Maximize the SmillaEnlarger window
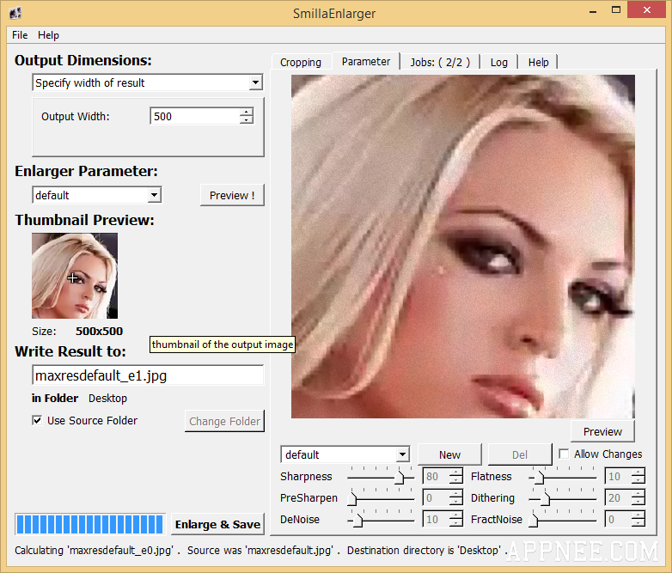Screen dimensions: 672x573 [616, 10]
